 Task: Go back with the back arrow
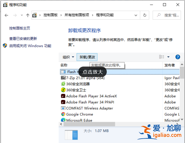6,15
